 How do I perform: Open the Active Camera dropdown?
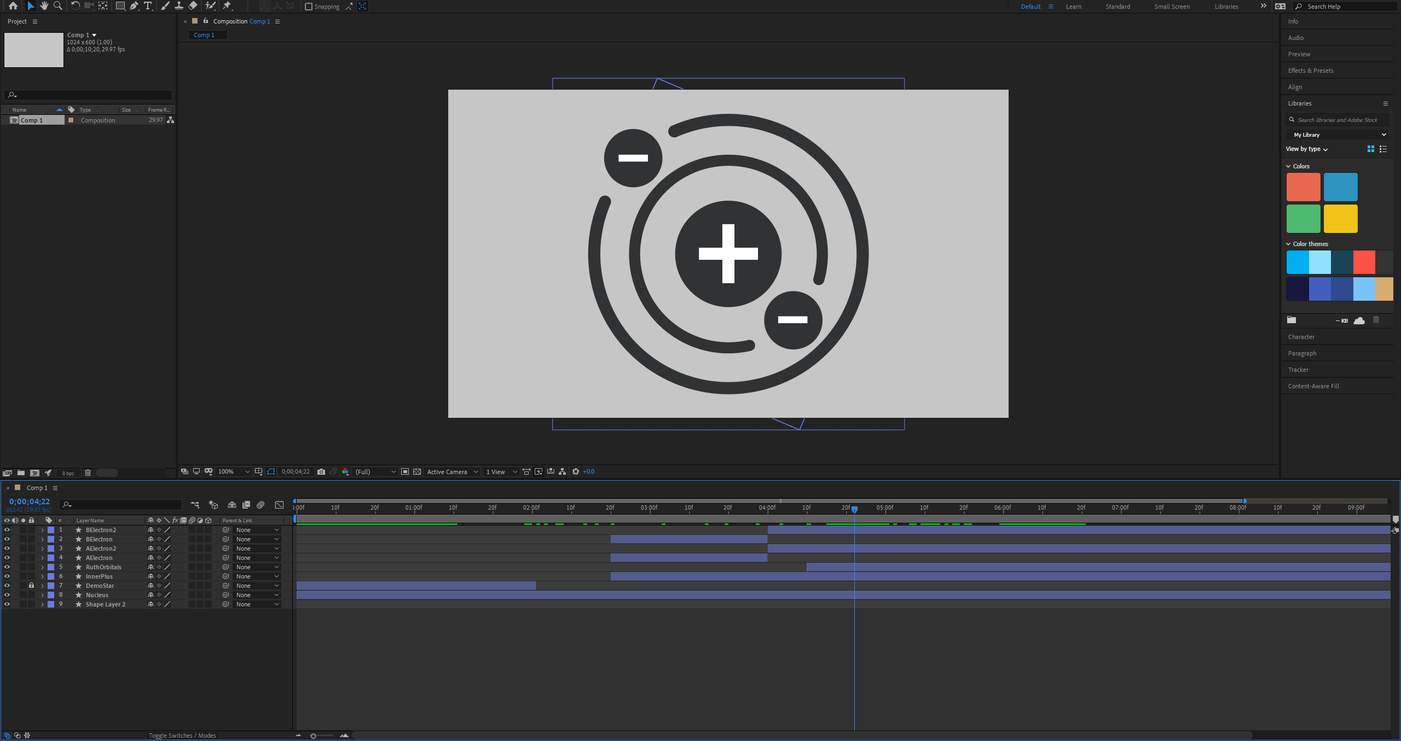451,471
